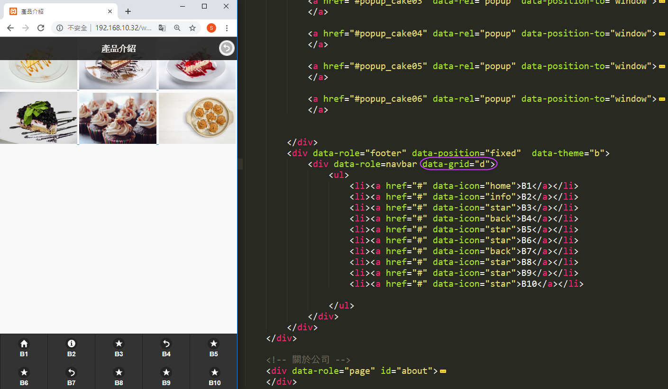Select the 產品介紹 browser tab

pos(57,11)
